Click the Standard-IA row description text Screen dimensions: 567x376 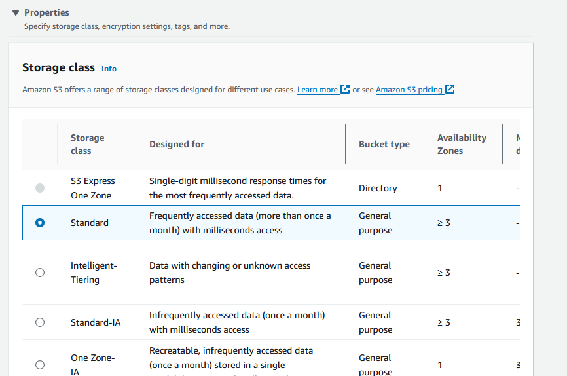point(236,322)
